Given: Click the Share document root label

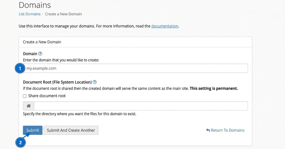Looking at the screenshot, I should 47,96.
